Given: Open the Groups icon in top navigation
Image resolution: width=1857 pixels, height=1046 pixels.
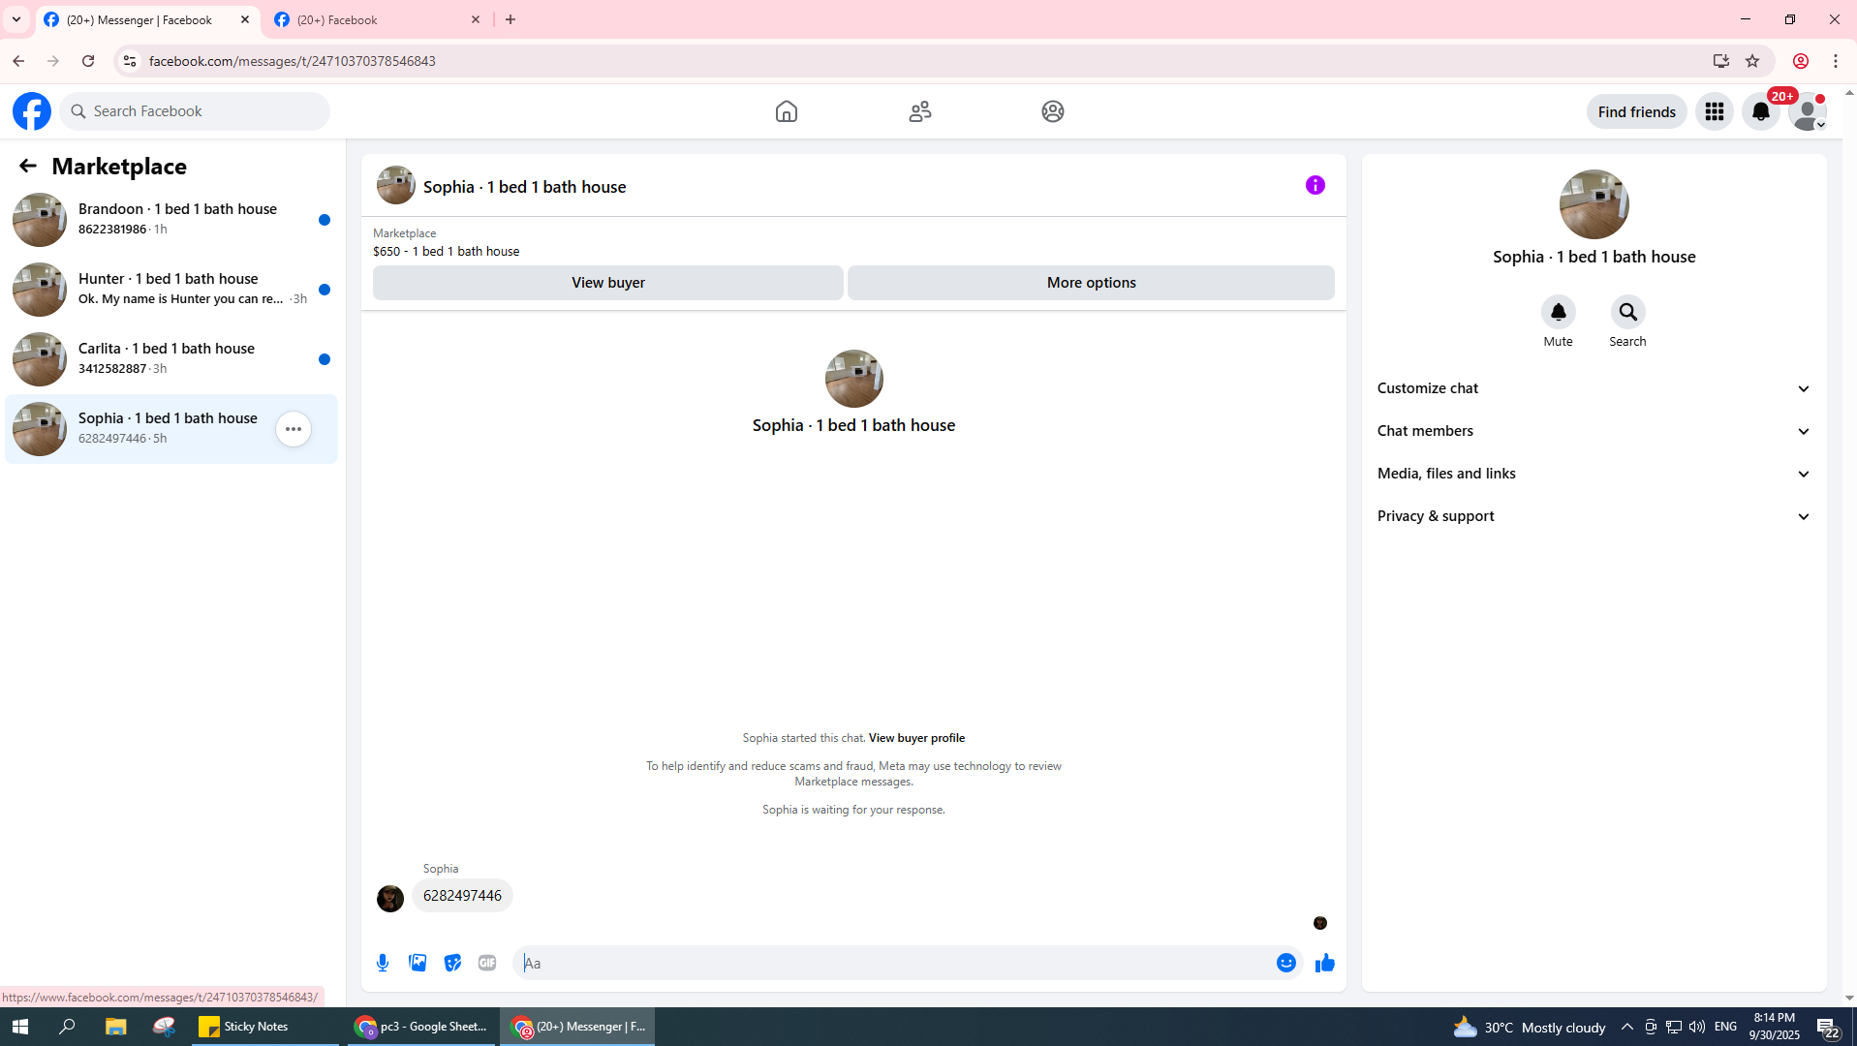Looking at the screenshot, I should click(x=1053, y=111).
